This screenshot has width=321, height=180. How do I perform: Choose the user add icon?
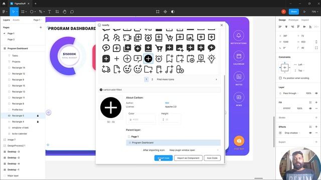point(106,37)
